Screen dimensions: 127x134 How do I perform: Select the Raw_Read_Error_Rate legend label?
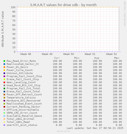(x=21, y=61)
